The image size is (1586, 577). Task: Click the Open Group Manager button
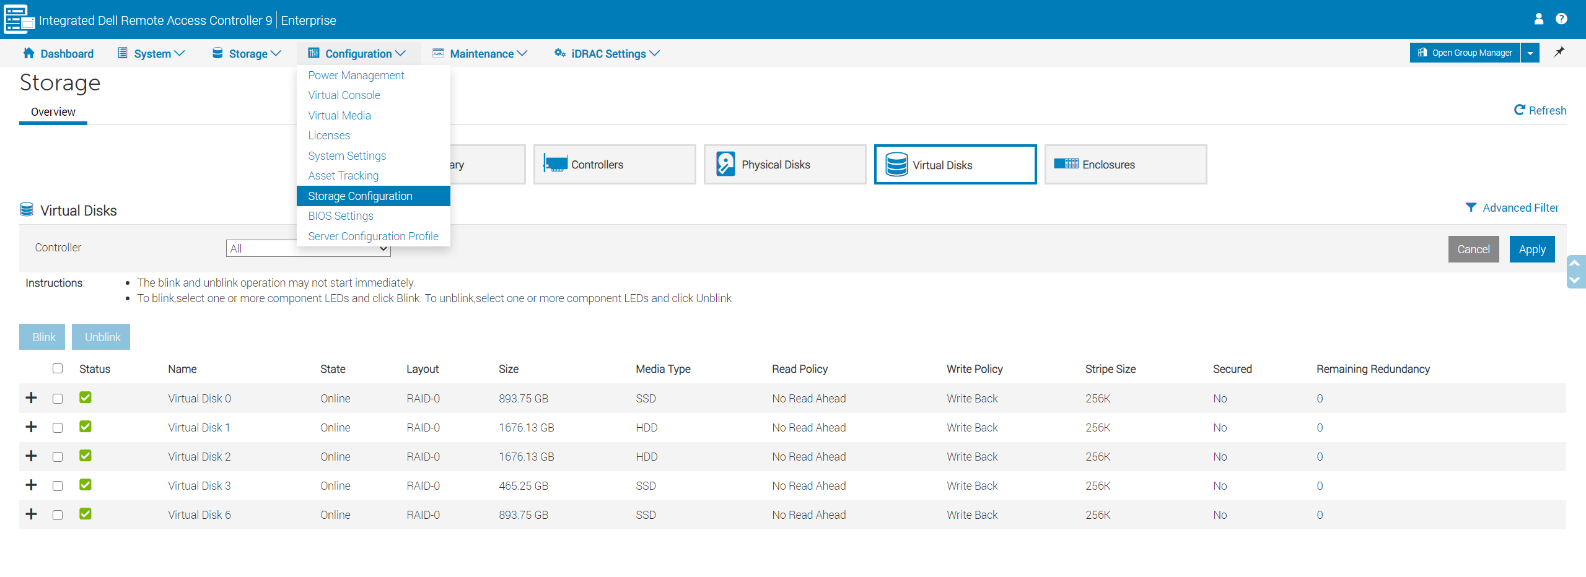(1465, 53)
